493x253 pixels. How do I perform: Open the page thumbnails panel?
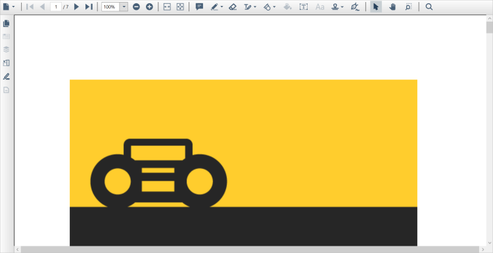7,23
